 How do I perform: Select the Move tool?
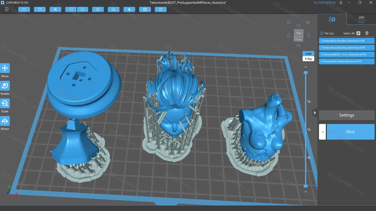point(5,68)
